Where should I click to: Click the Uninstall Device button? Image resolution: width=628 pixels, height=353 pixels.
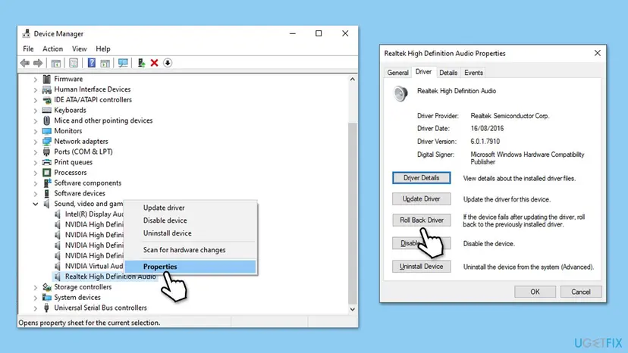coord(422,267)
